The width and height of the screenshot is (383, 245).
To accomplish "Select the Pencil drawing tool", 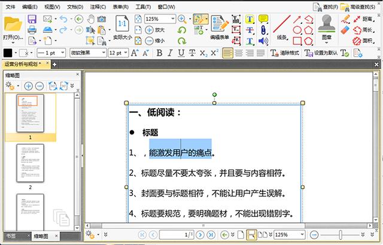I will (345, 19).
